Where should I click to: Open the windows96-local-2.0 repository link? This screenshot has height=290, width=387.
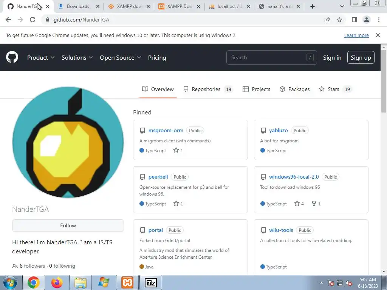pos(294,177)
